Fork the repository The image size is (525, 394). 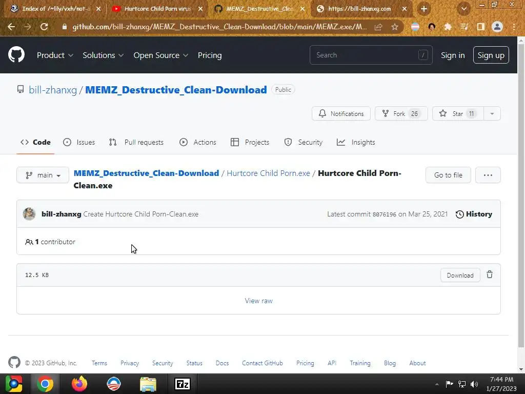click(401, 113)
